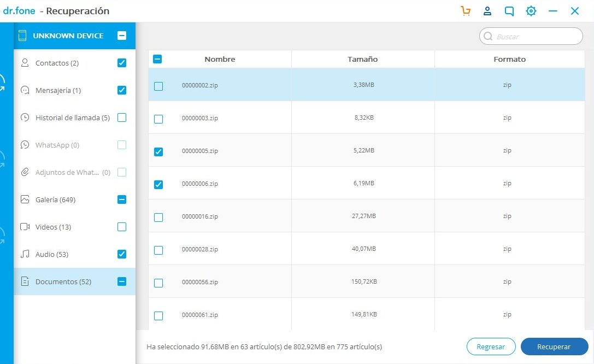
Task: Toggle the UNKNOWN DEVICE select-all checkbox
Action: 122,36
